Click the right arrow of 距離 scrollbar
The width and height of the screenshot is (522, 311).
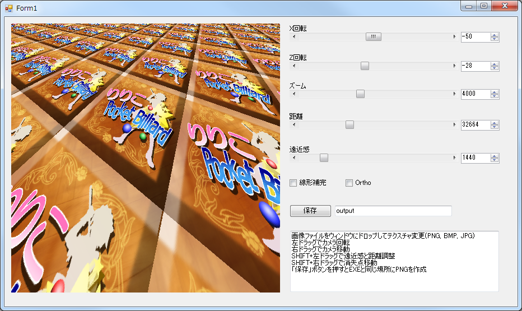click(x=454, y=124)
